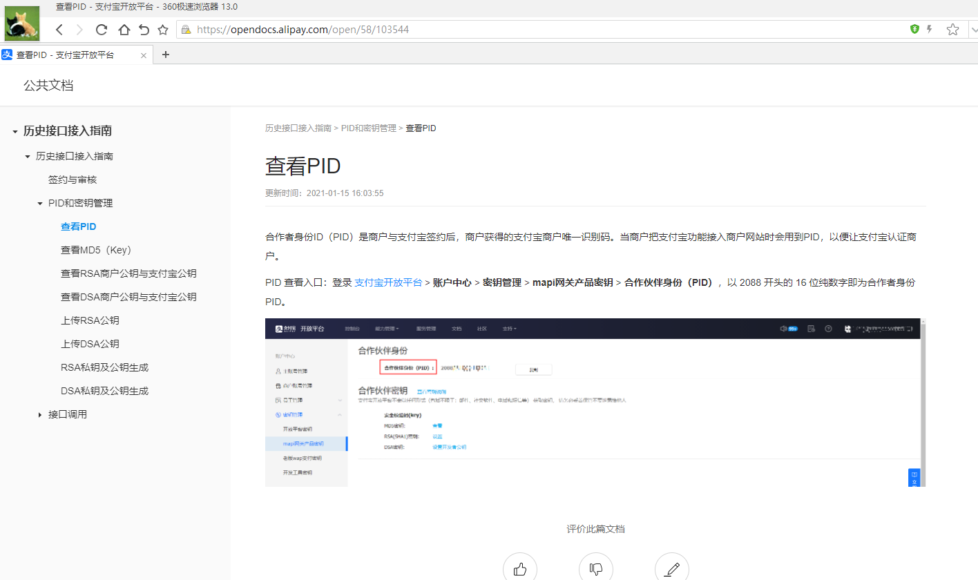Open 查看MD5（Key） in sidebar
The width and height of the screenshot is (978, 580).
tap(95, 250)
